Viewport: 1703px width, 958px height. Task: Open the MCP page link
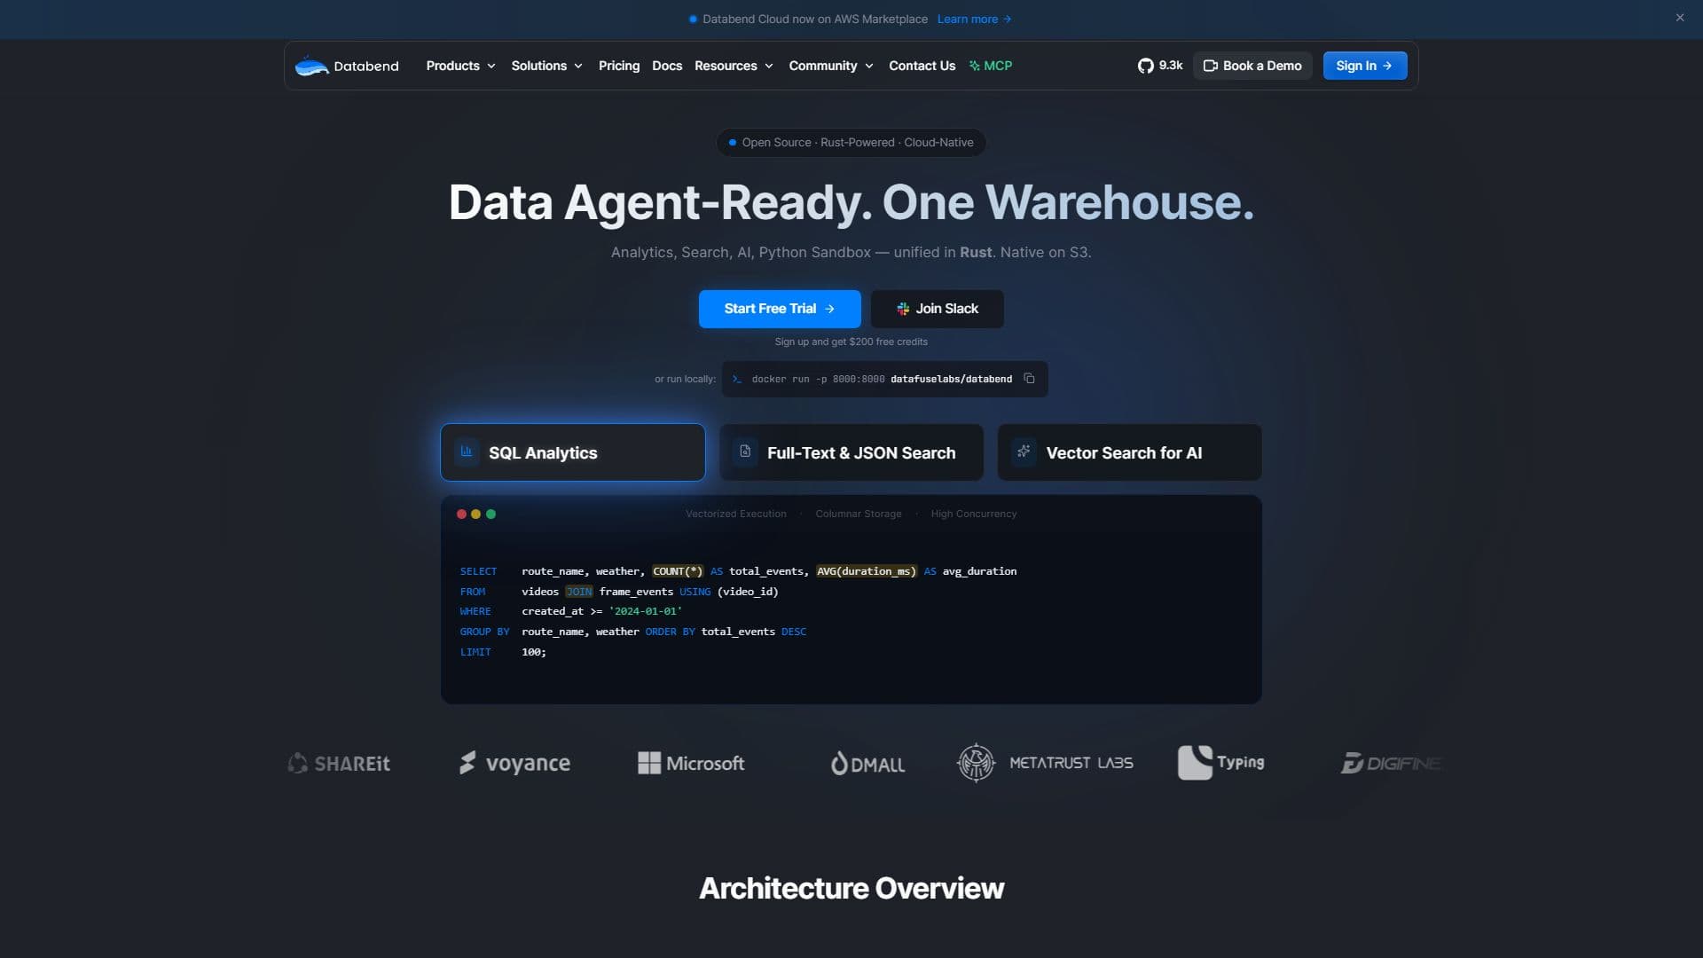(990, 66)
